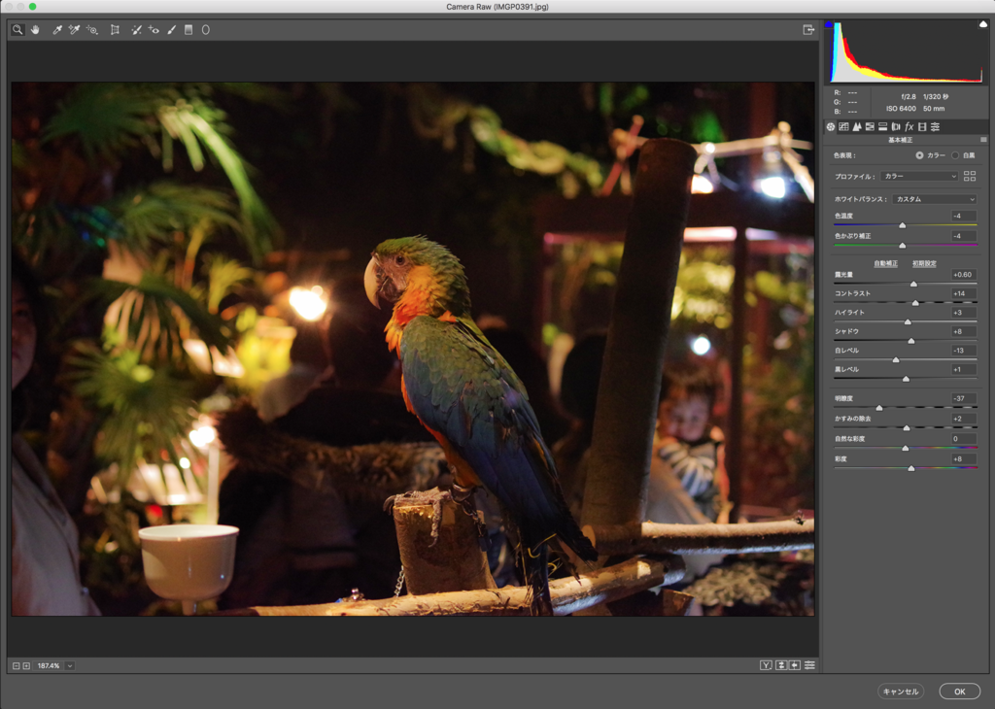Click the 露光量 slider handle
This screenshot has width=995, height=709.
[x=913, y=285]
